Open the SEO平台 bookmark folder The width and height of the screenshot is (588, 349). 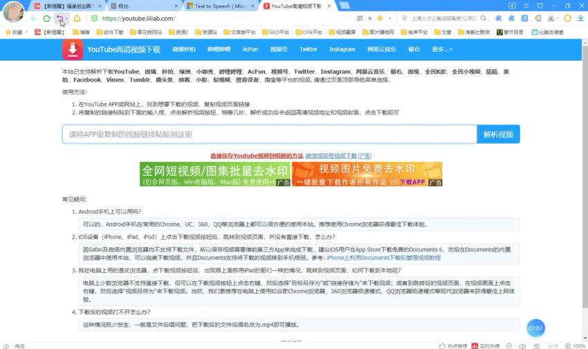click(275, 33)
